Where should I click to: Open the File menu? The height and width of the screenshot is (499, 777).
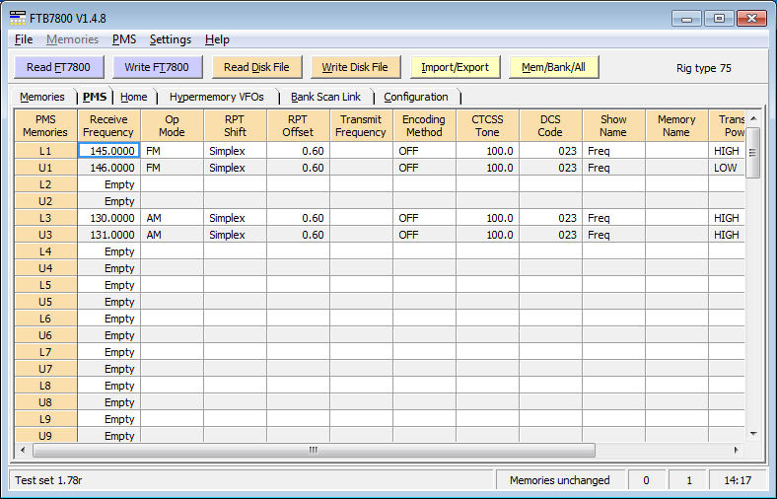coord(24,39)
